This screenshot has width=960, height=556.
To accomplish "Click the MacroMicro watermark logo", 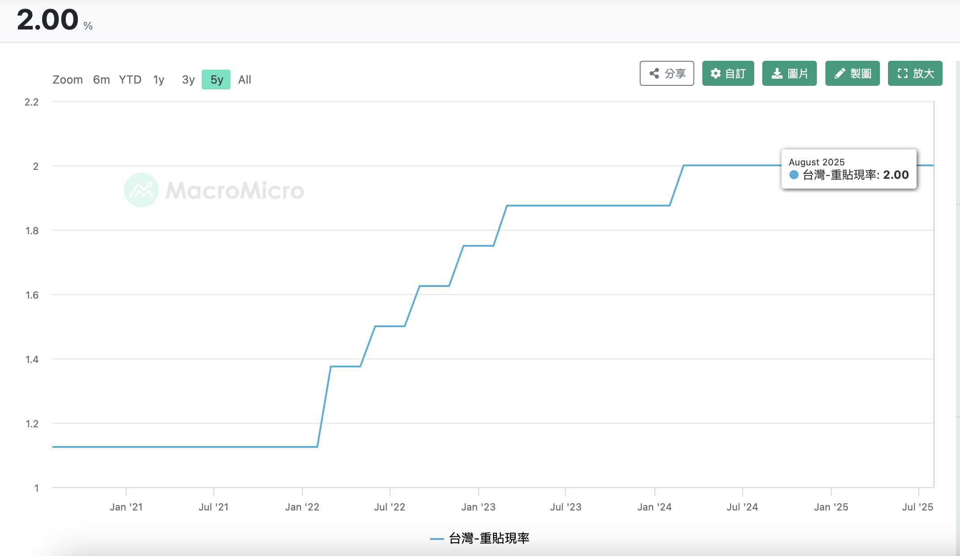I will [141, 190].
